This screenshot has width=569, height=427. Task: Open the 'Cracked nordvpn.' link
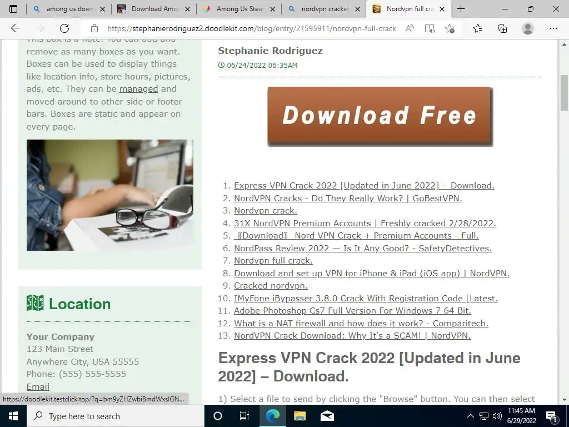pyautogui.click(x=271, y=286)
